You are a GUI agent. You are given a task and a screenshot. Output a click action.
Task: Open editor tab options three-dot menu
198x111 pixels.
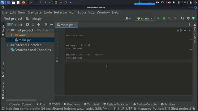tap(190, 25)
